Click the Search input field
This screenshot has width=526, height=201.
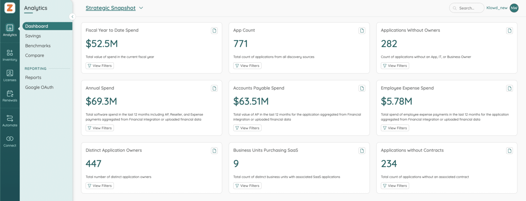tap(467, 8)
